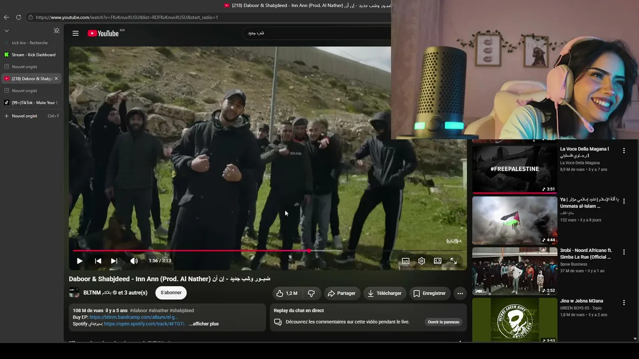Expand description with '...afficher plus'
Screen dimensions: 639x359
tap(204, 324)
